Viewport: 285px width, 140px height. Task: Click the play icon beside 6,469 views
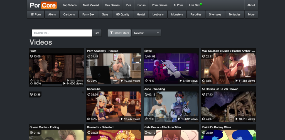181,81
